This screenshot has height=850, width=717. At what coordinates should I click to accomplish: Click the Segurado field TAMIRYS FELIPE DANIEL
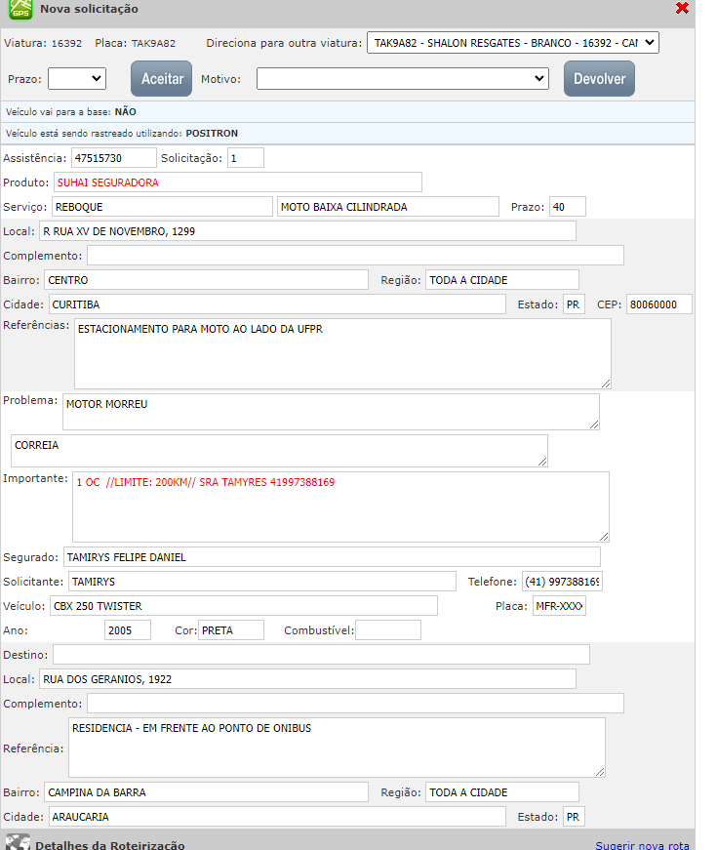point(332,556)
